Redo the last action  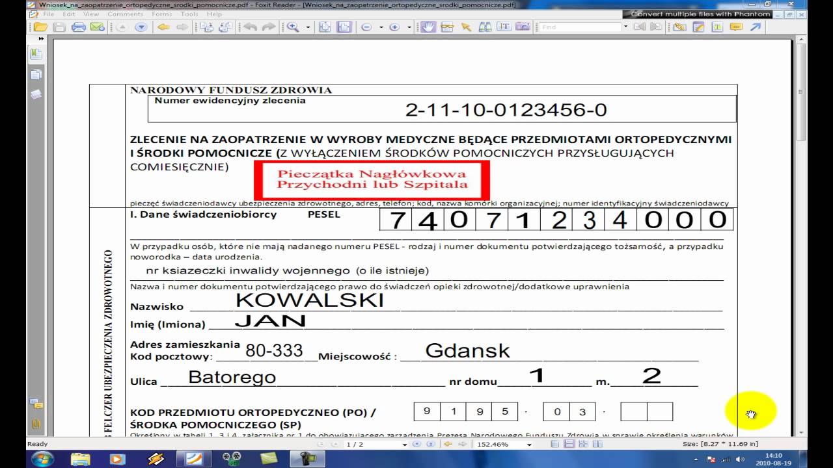click(268, 27)
